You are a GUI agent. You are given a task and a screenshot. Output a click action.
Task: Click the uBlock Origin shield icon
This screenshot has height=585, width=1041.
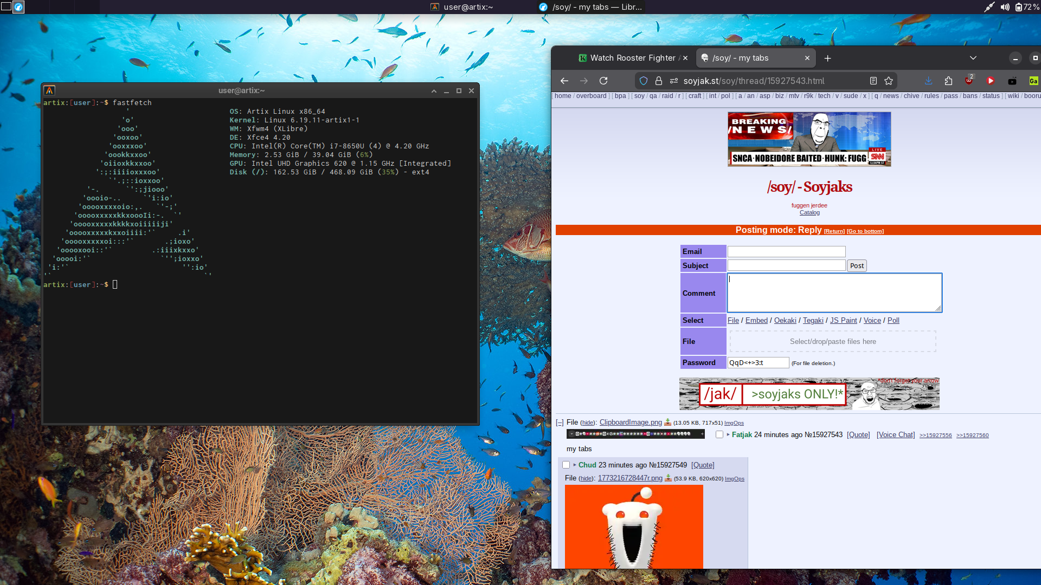click(969, 81)
